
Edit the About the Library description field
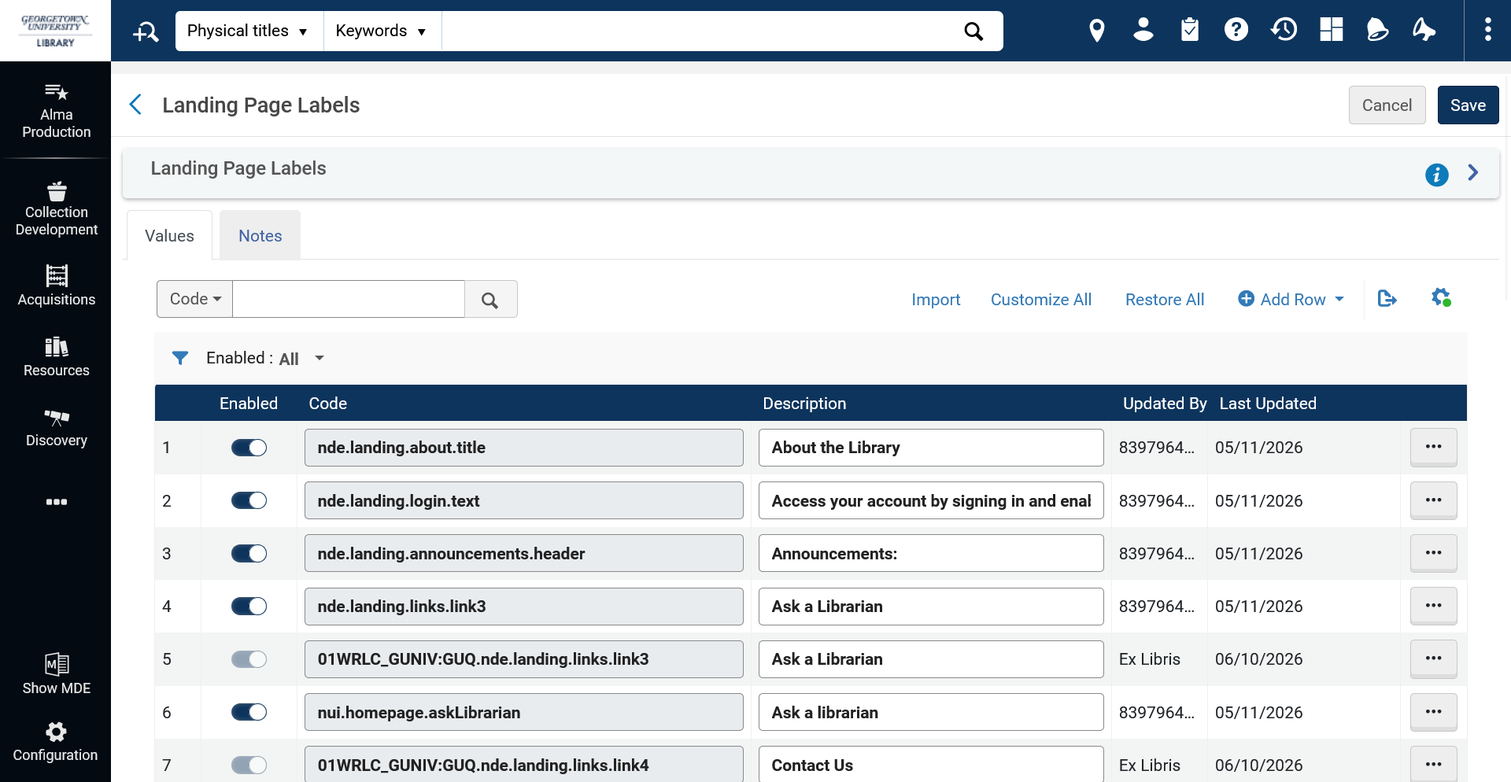point(931,448)
